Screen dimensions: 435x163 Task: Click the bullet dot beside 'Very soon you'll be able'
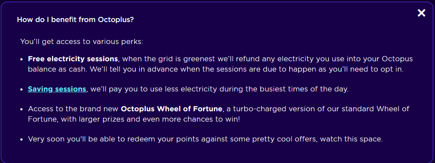pyautogui.click(x=22, y=140)
